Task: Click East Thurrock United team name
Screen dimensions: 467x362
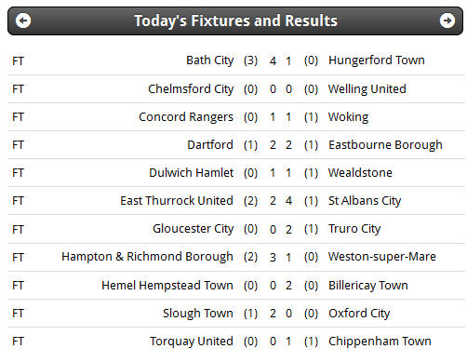Action: (177, 201)
